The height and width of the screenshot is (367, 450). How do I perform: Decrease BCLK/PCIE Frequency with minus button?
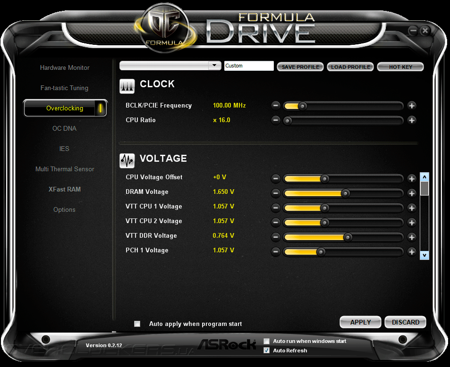click(275, 106)
